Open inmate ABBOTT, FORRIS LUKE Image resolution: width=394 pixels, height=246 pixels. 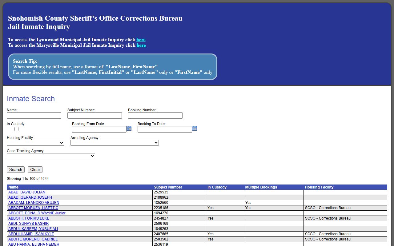coord(29,218)
